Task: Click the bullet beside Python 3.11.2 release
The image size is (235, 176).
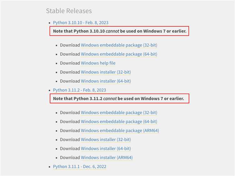Action: (50, 90)
